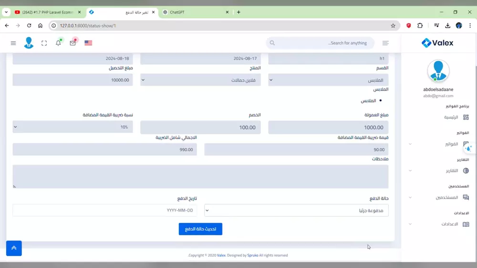Reload the page
This screenshot has width=477, height=268.
coord(29,26)
